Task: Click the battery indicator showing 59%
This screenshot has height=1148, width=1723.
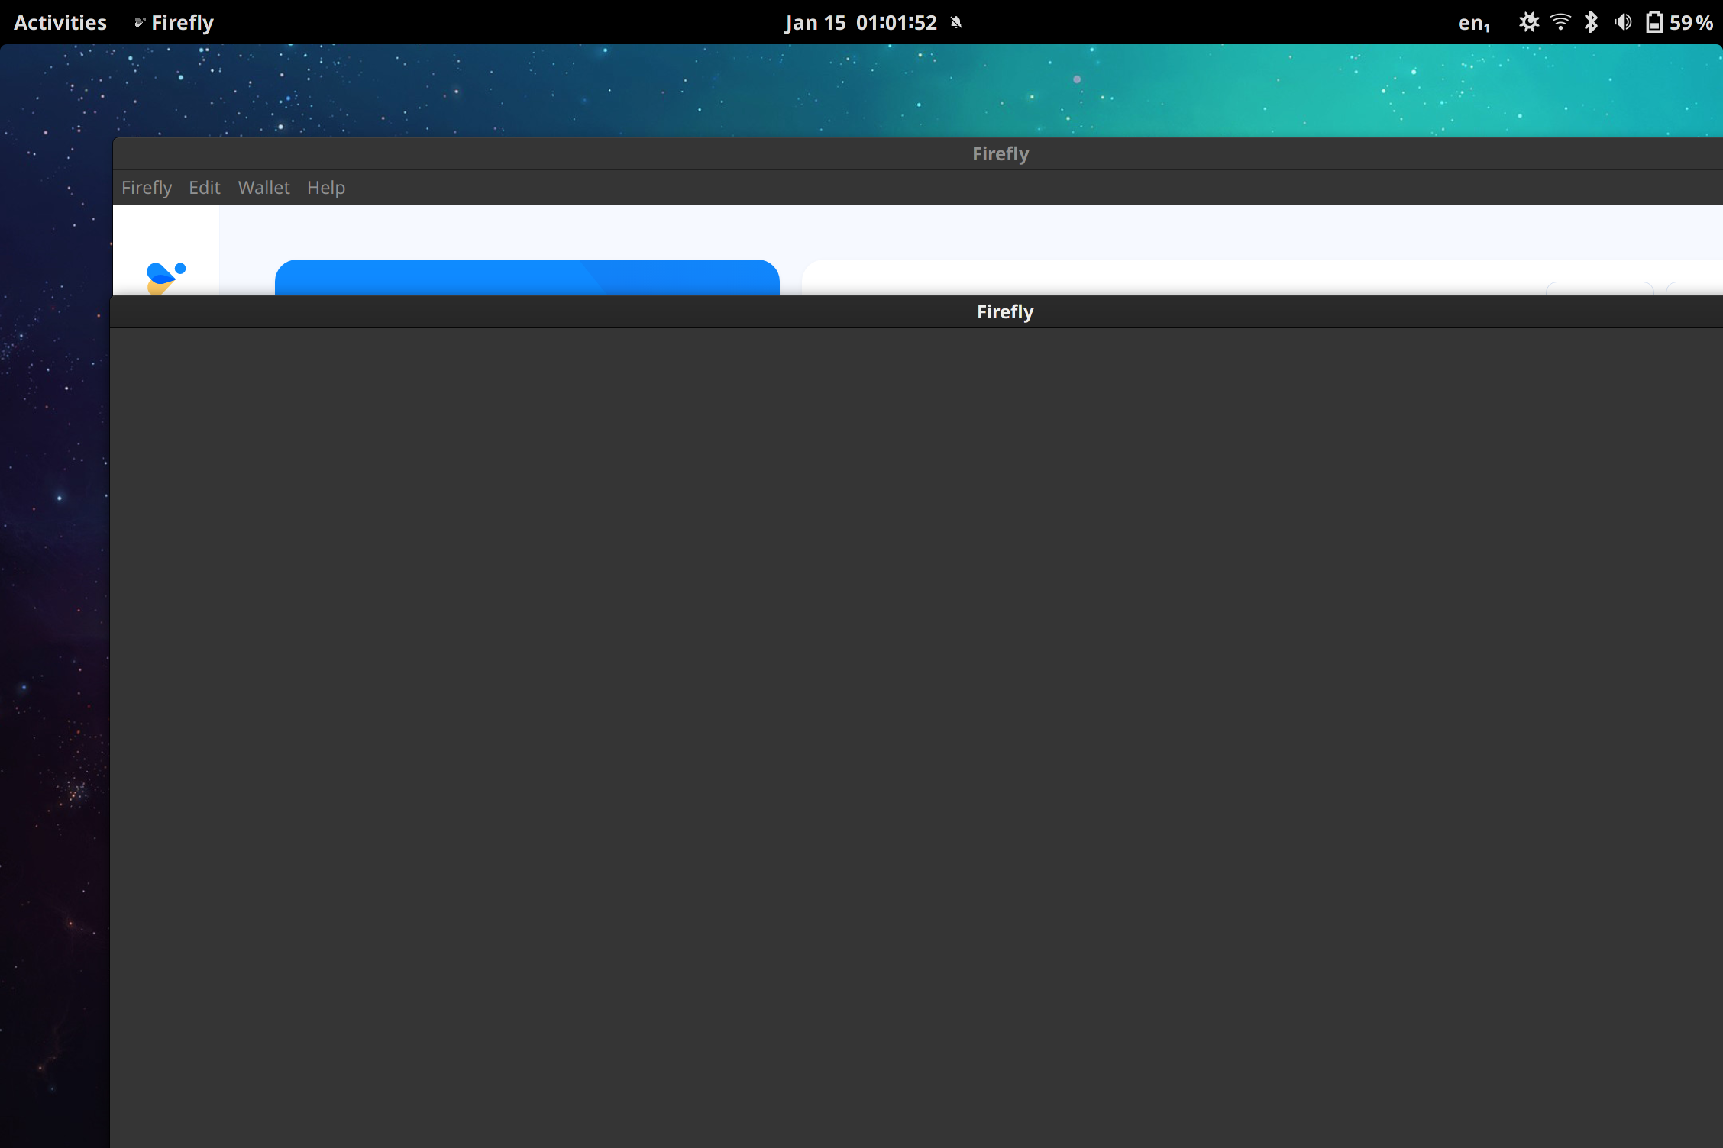Action: [1678, 22]
